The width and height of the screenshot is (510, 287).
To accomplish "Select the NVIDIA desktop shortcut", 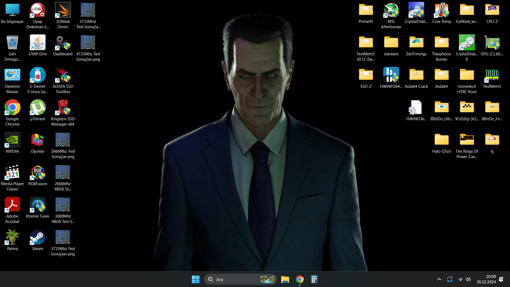I will click(x=12, y=143).
